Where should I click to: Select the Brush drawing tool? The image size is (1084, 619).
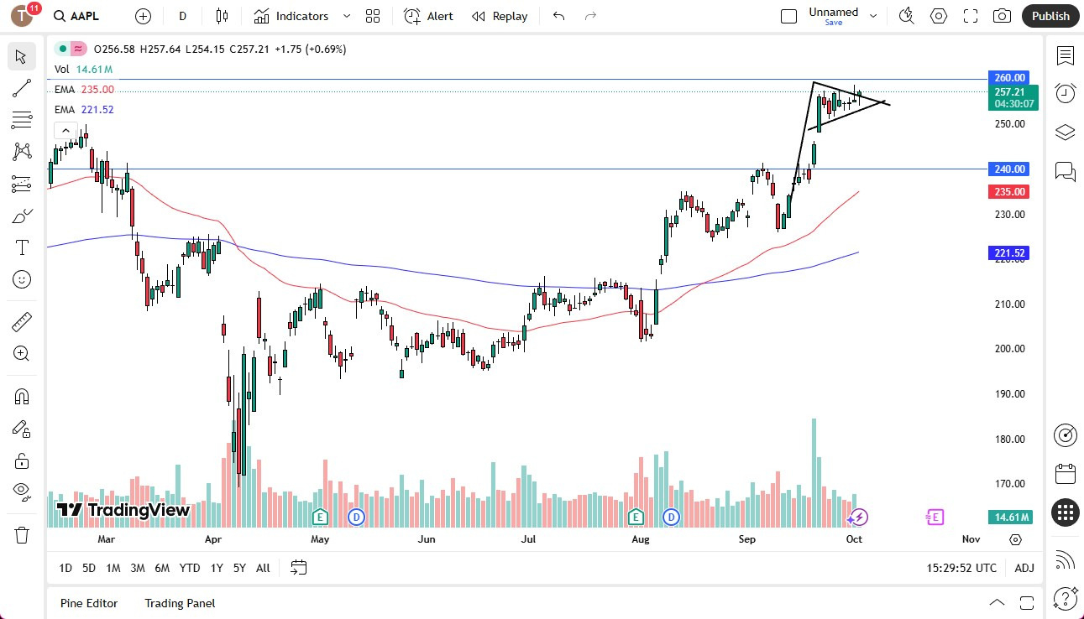[x=21, y=215]
